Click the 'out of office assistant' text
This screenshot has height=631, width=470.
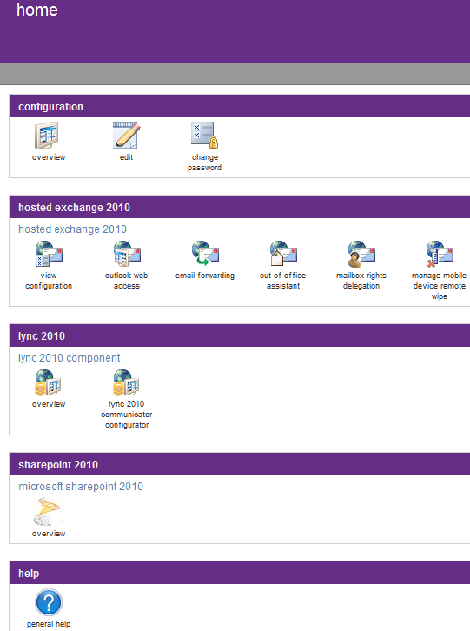pos(283,281)
